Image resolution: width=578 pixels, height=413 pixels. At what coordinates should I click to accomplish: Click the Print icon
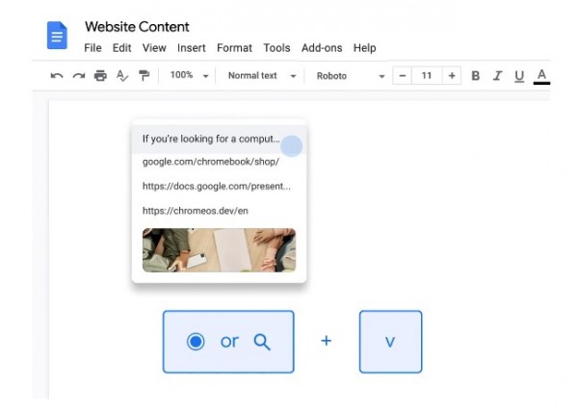[100, 76]
